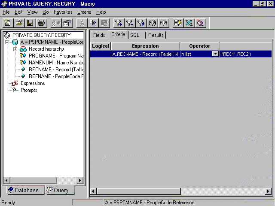Click the New Query toolbar icon
The width and height of the screenshot is (275, 206).
(x=8, y=23)
